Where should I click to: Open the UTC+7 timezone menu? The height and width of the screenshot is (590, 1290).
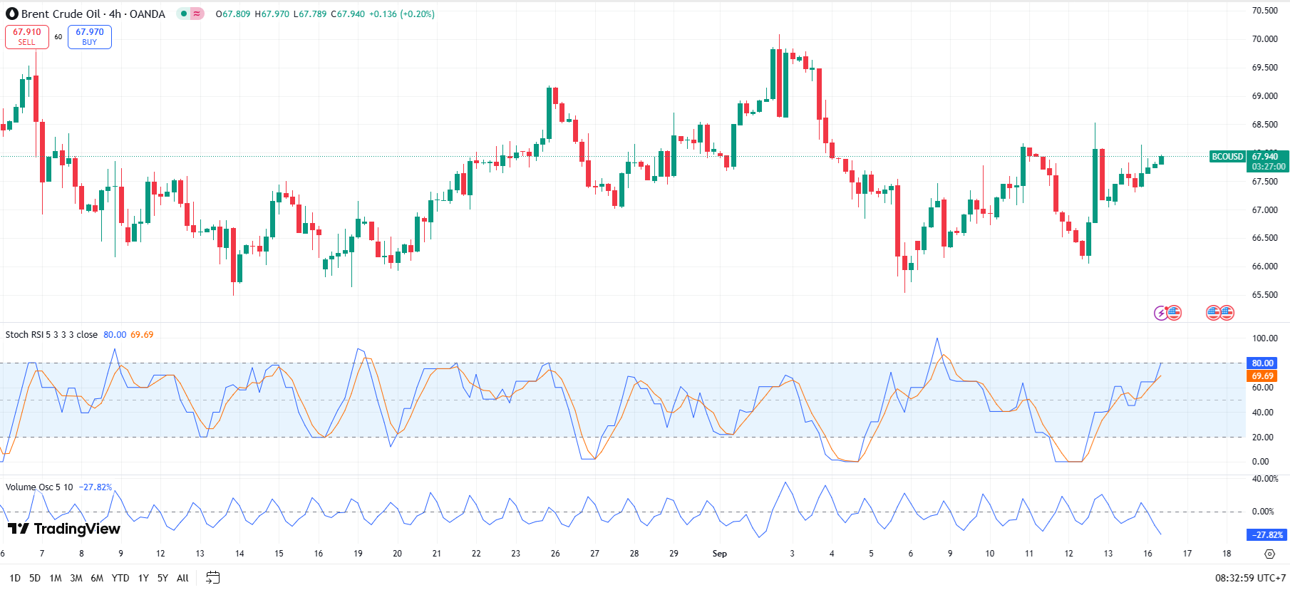click(1250, 578)
